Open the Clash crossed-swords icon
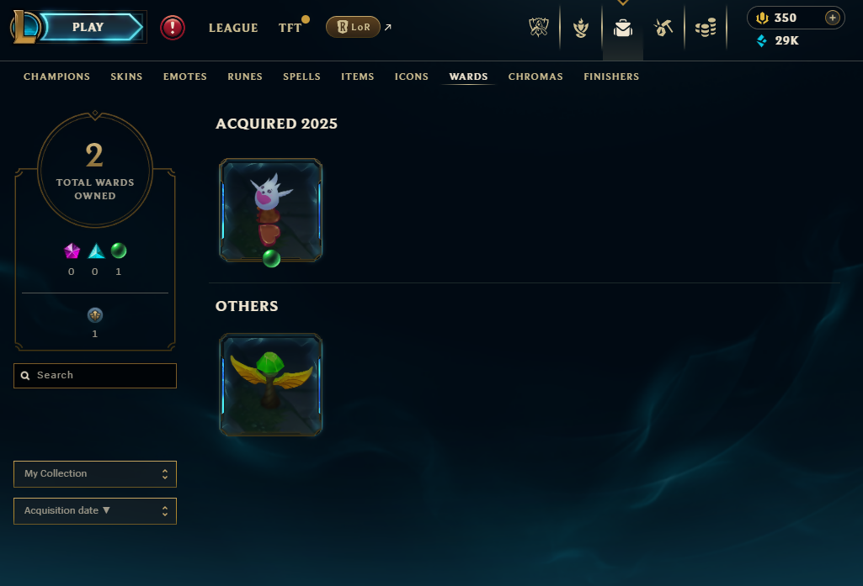863x586 pixels. [538, 27]
